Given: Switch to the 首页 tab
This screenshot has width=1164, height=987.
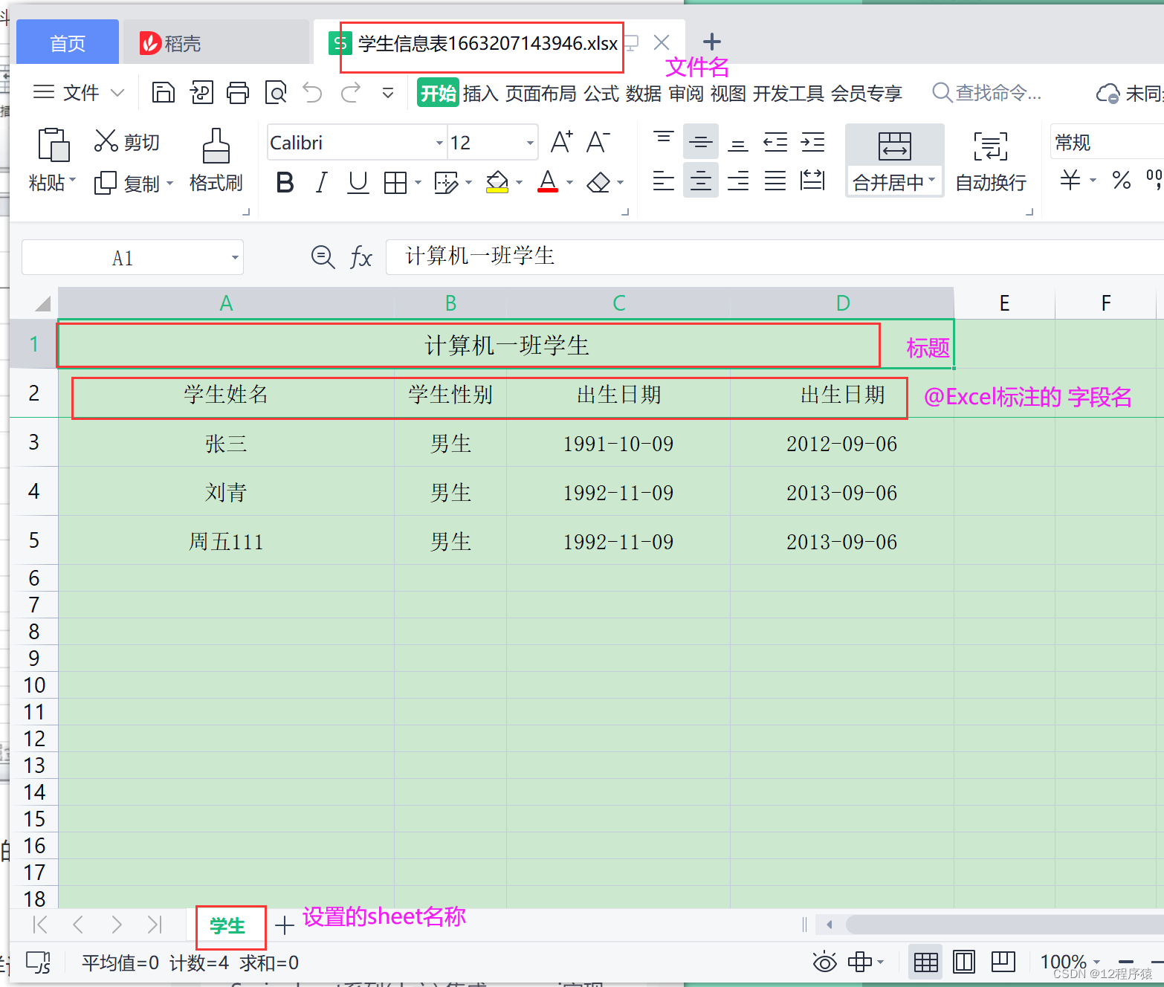Looking at the screenshot, I should pyautogui.click(x=68, y=42).
